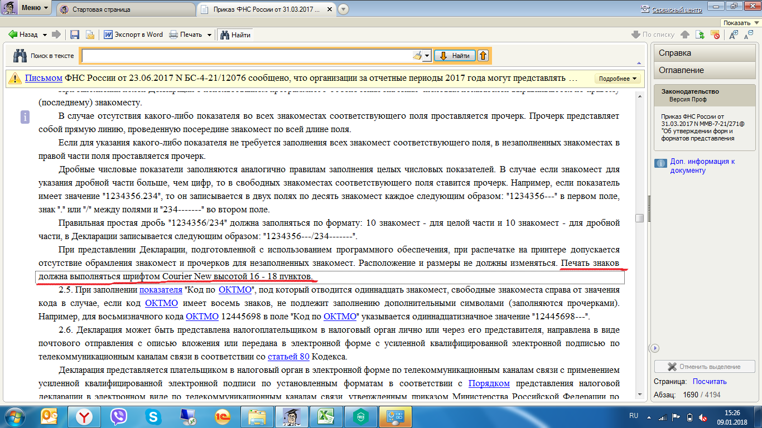Screen dimensions: 762x428
Task: Click the Отменить выделение button
Action: coord(705,367)
